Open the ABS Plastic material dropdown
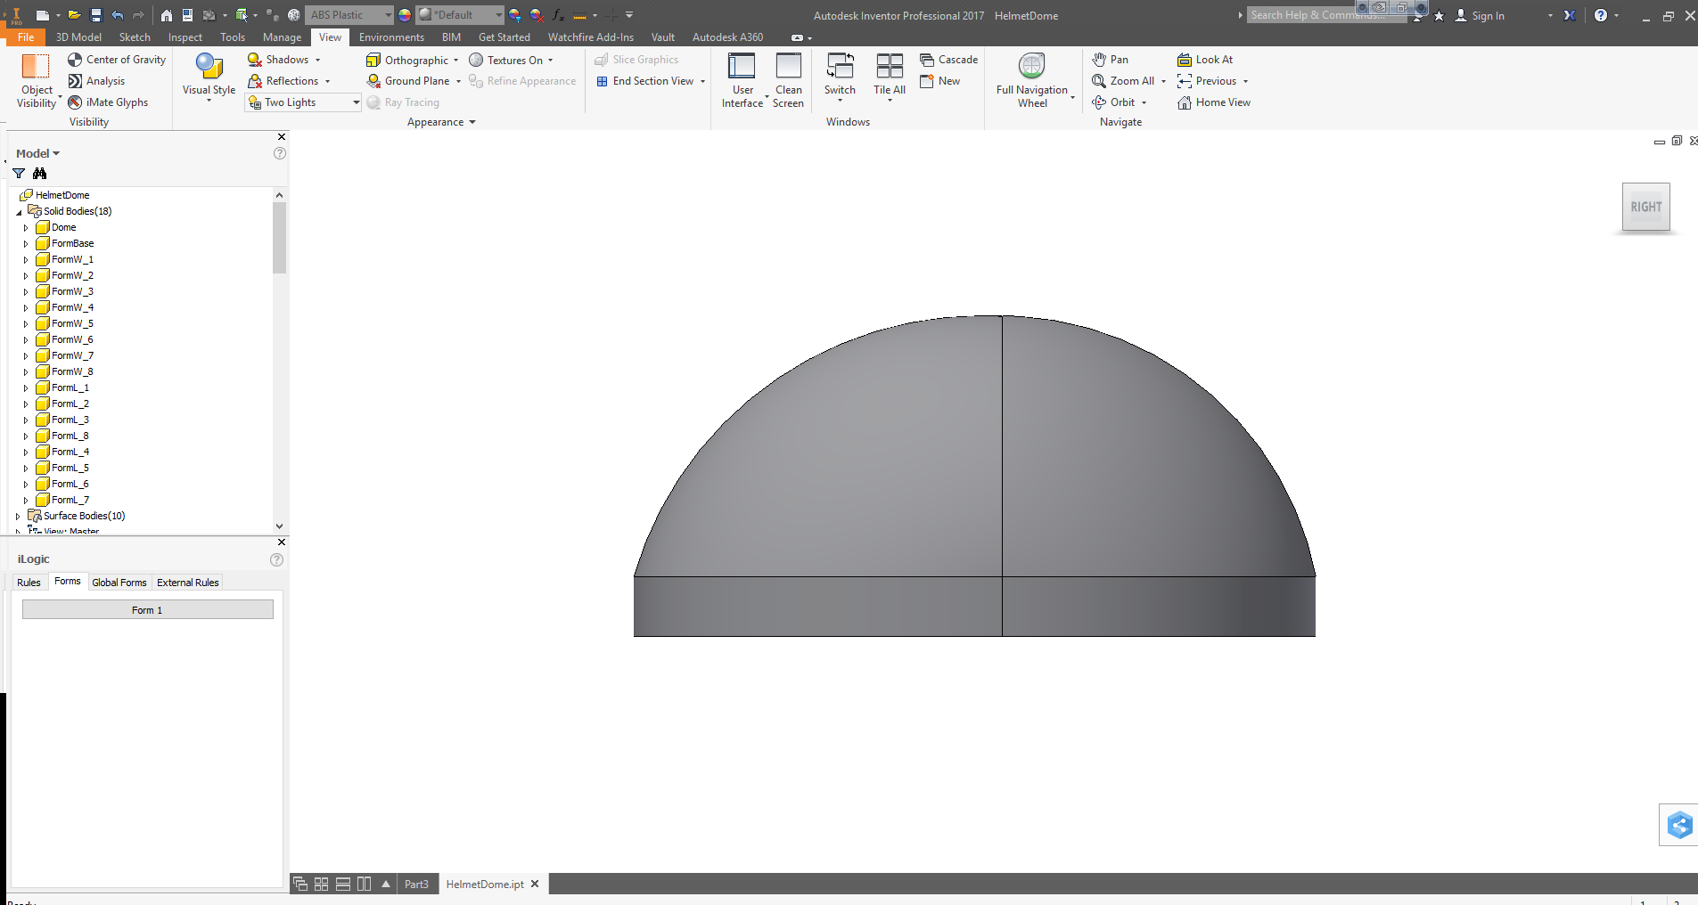The height and width of the screenshot is (905, 1698). 350,15
